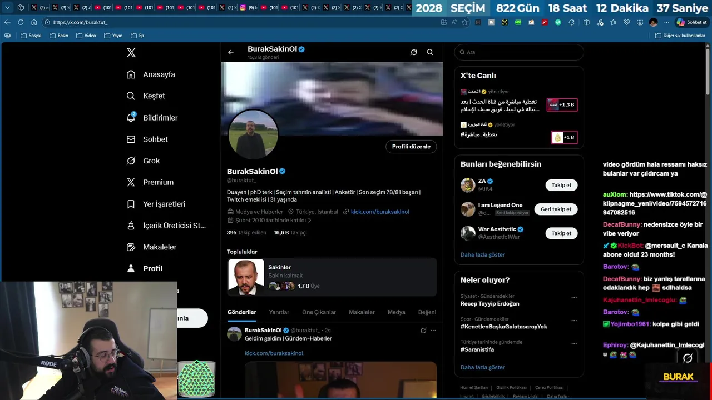The height and width of the screenshot is (400, 712).
Task: Open kick.com/buraksakinol link in bio
Action: click(380, 212)
